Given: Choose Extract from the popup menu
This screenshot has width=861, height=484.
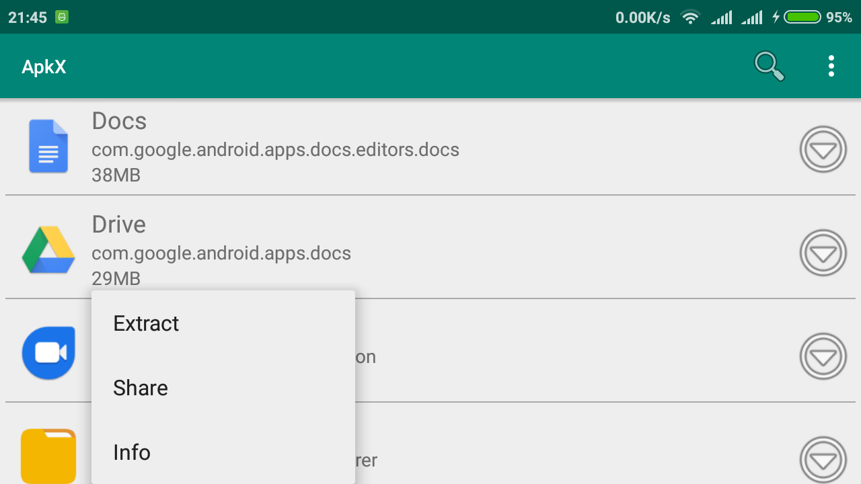Looking at the screenshot, I should [x=223, y=323].
